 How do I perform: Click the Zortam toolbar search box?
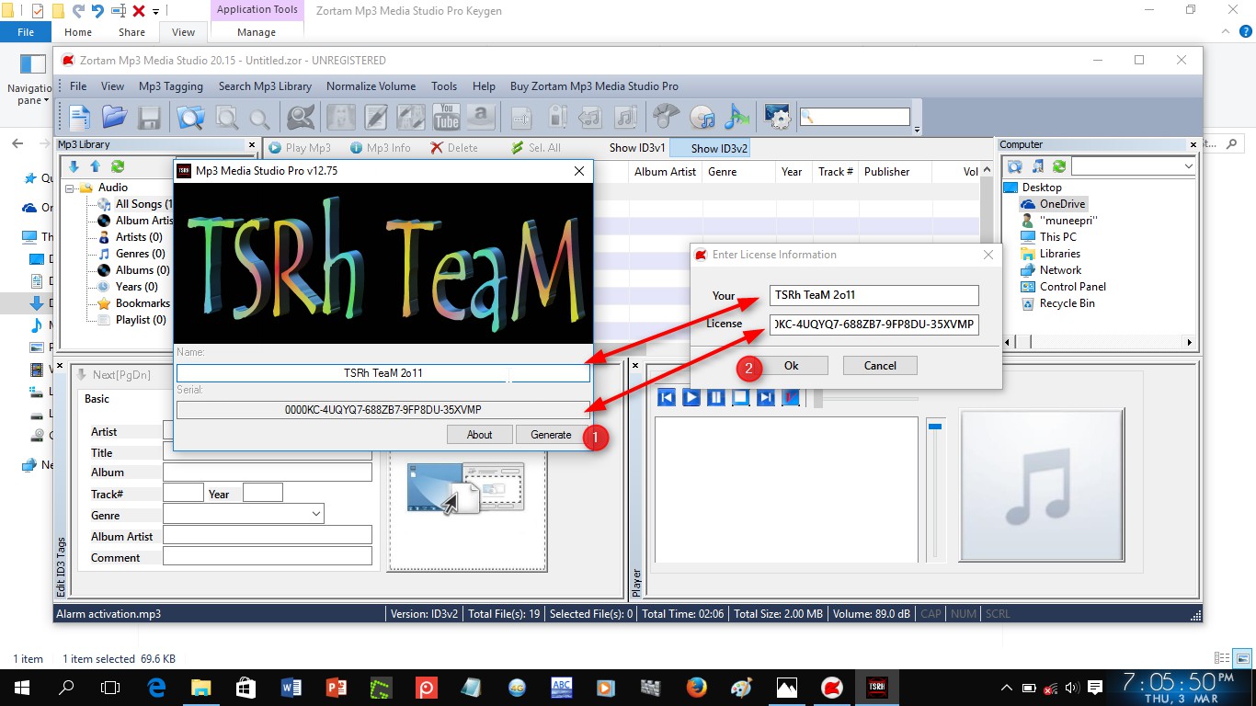pos(854,117)
